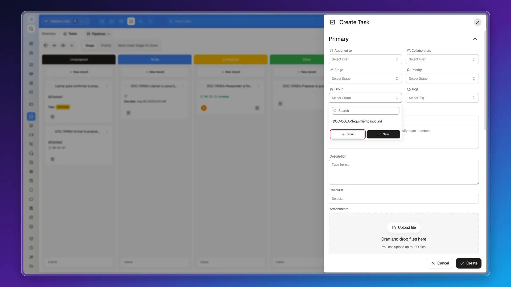Collapse the Primary section chevron

[x=475, y=39]
